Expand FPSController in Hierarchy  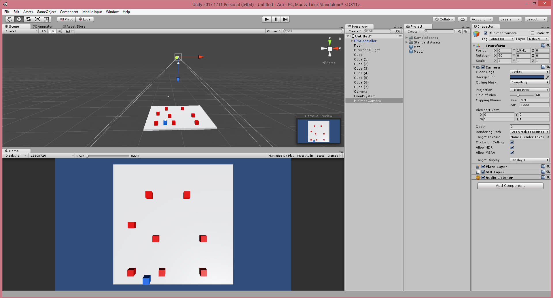(x=352, y=41)
